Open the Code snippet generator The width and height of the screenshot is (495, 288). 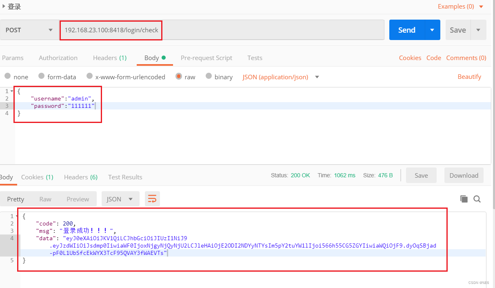(433, 58)
